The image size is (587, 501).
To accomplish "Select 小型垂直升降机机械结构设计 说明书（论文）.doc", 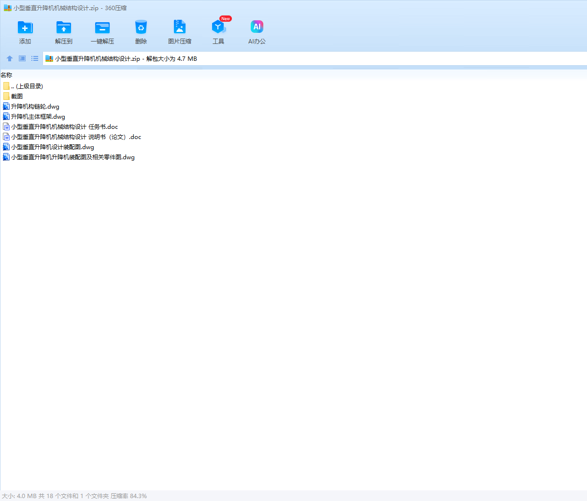I will coord(76,137).
